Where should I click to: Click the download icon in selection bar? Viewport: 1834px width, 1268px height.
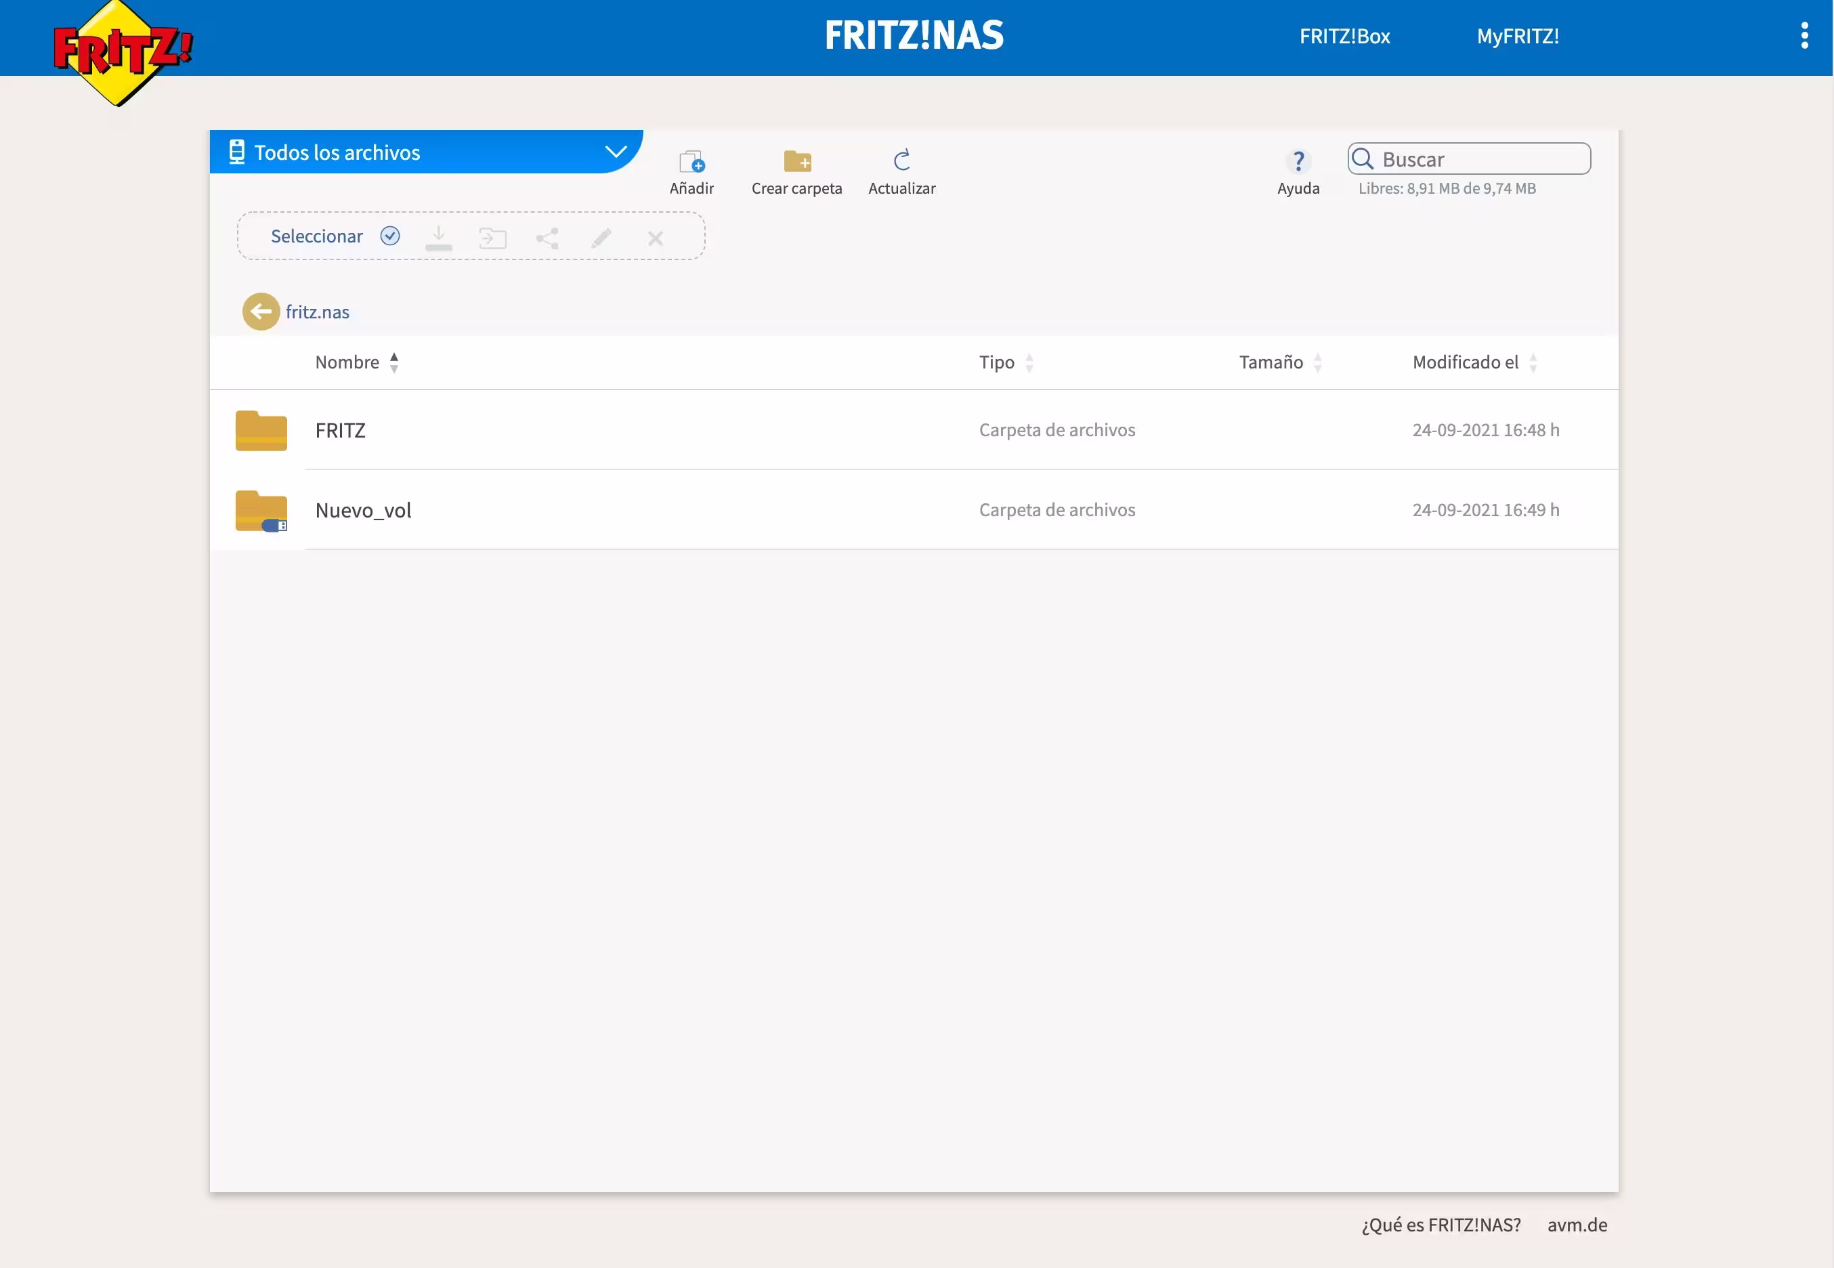pyautogui.click(x=438, y=238)
